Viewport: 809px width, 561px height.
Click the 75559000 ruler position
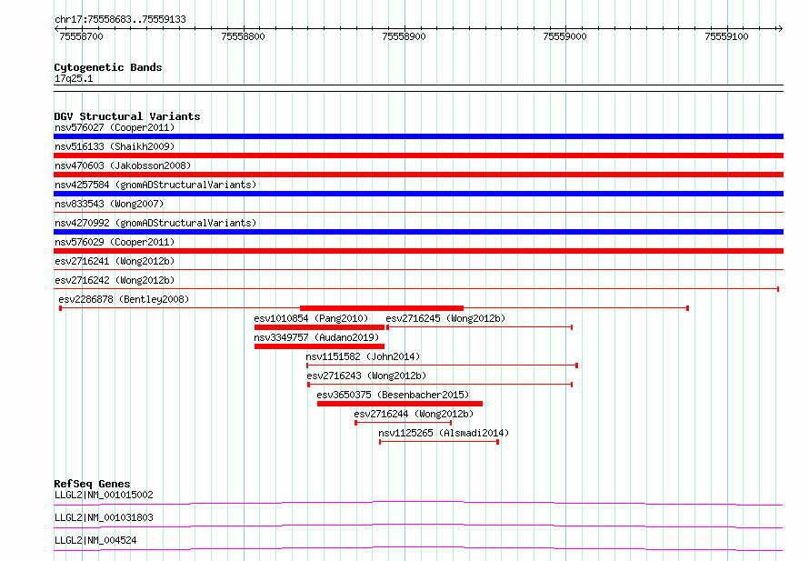[x=565, y=36]
